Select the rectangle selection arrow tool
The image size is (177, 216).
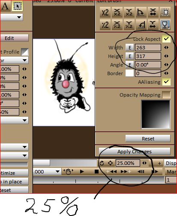click(17, 6)
